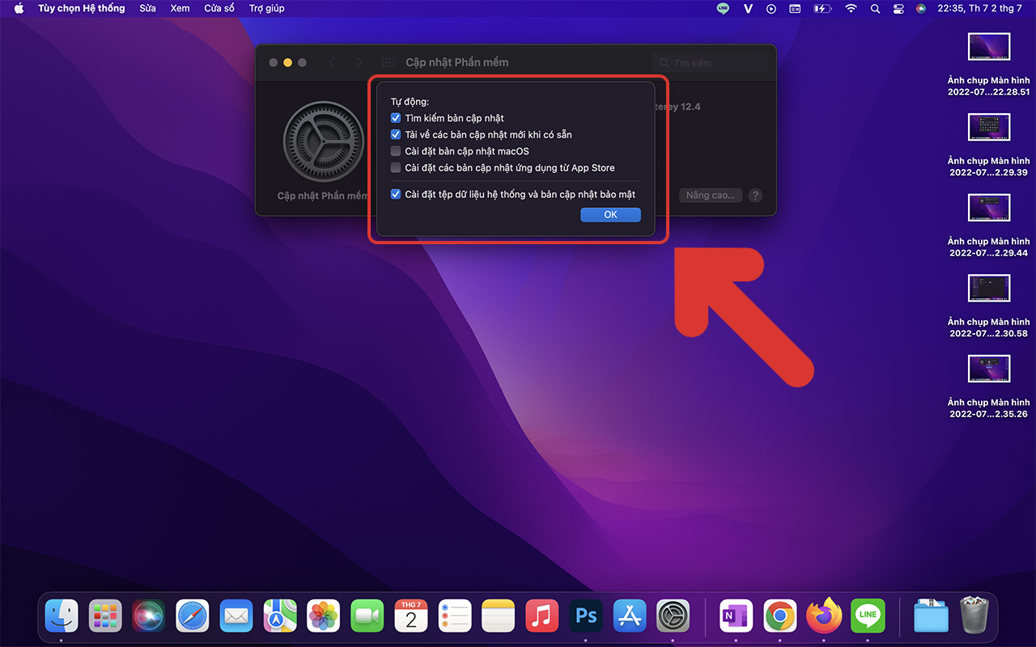Open Launchpad from the Dock
Viewport: 1036px width, 647px height.
click(105, 616)
